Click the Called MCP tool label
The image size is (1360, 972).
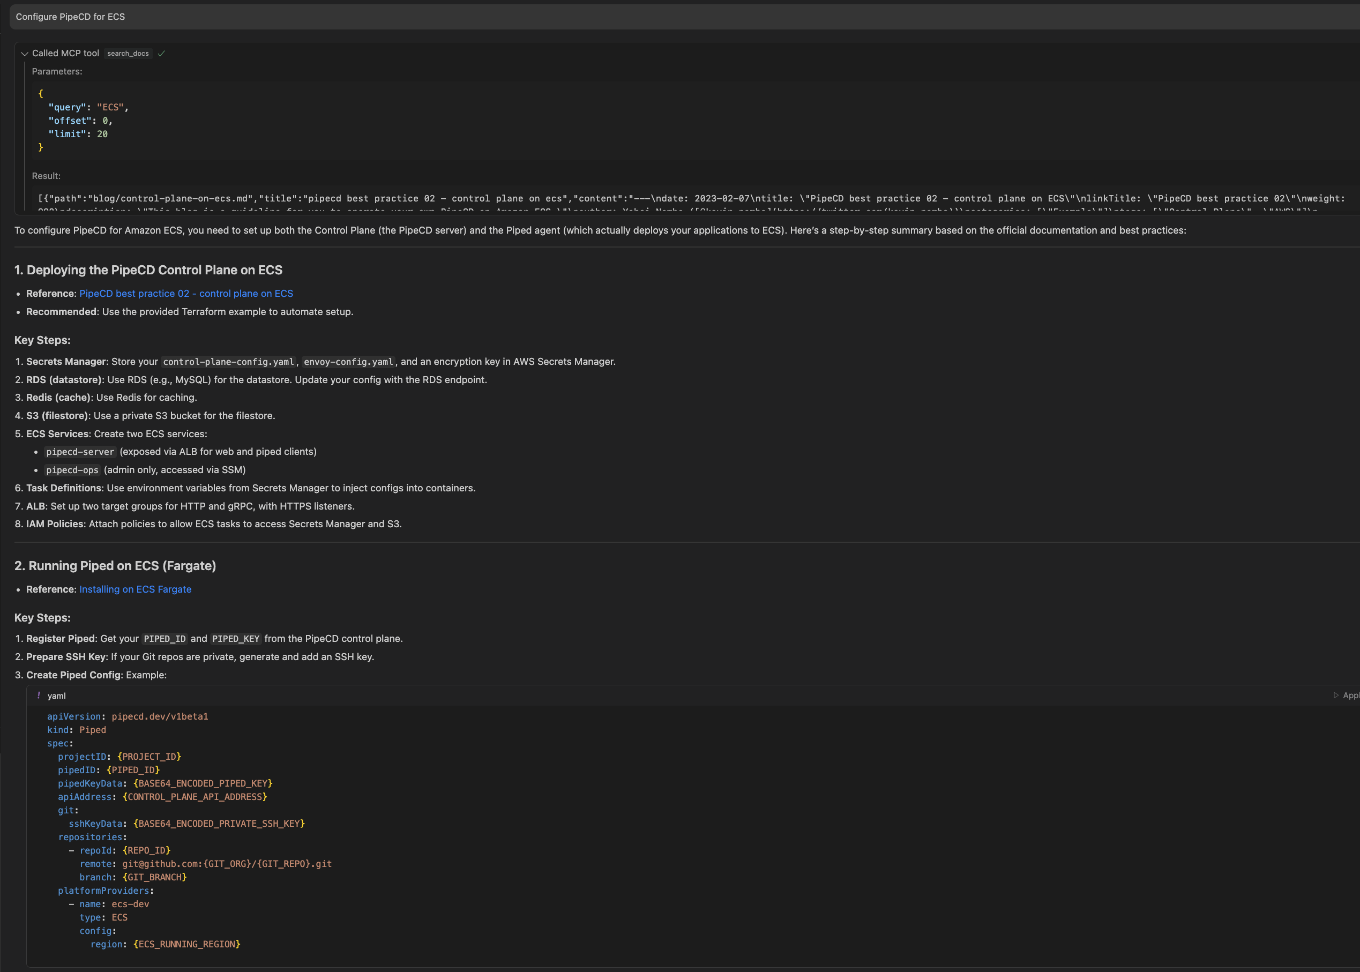pos(66,53)
